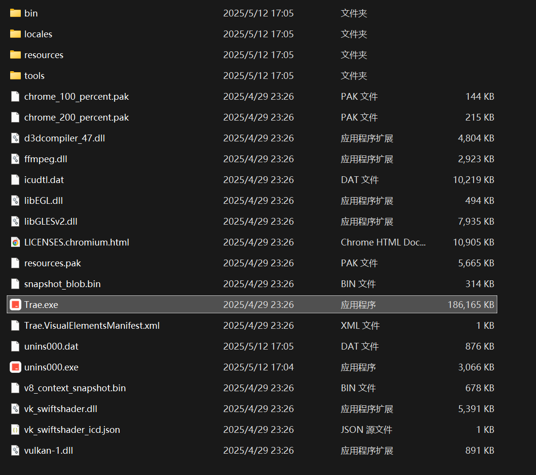This screenshot has width=536, height=475.
Task: Click the chrome_100_percent.pak file icon
Action: coord(15,96)
